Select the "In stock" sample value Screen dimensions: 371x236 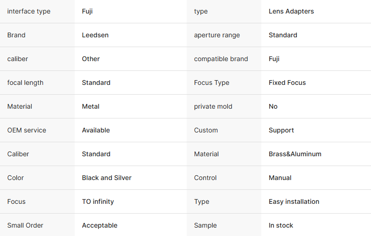click(x=281, y=225)
